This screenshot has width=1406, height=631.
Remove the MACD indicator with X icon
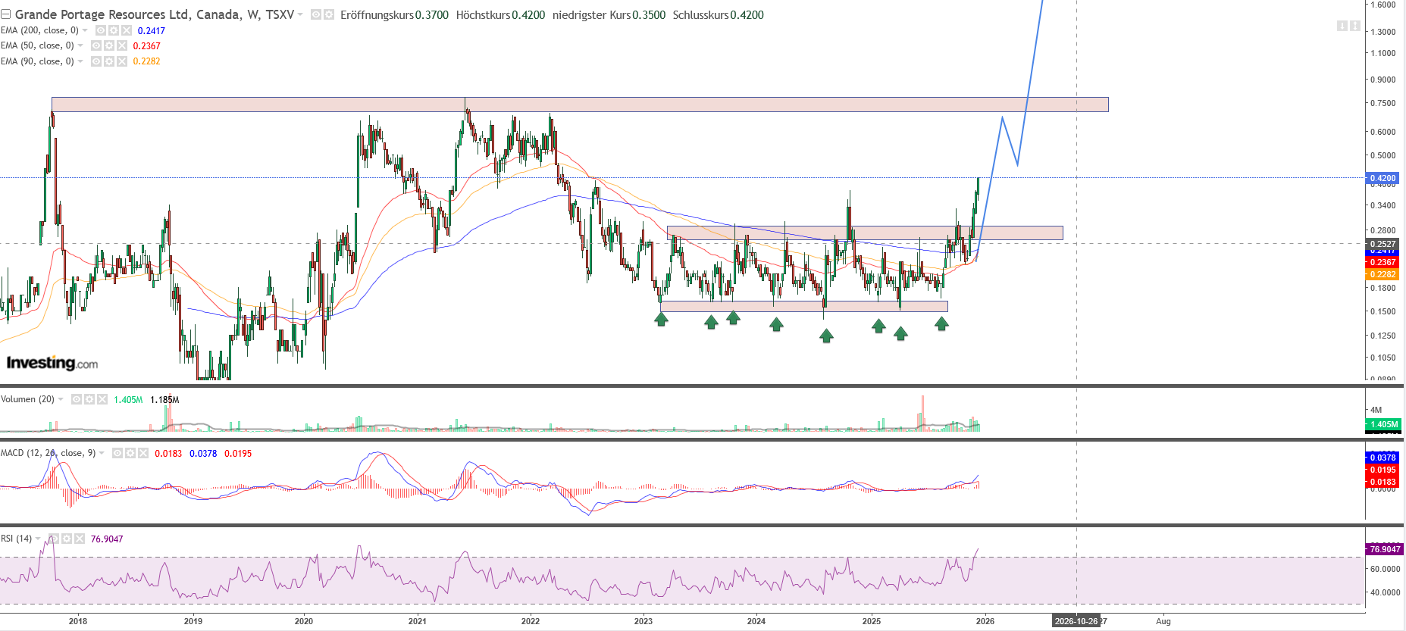143,453
